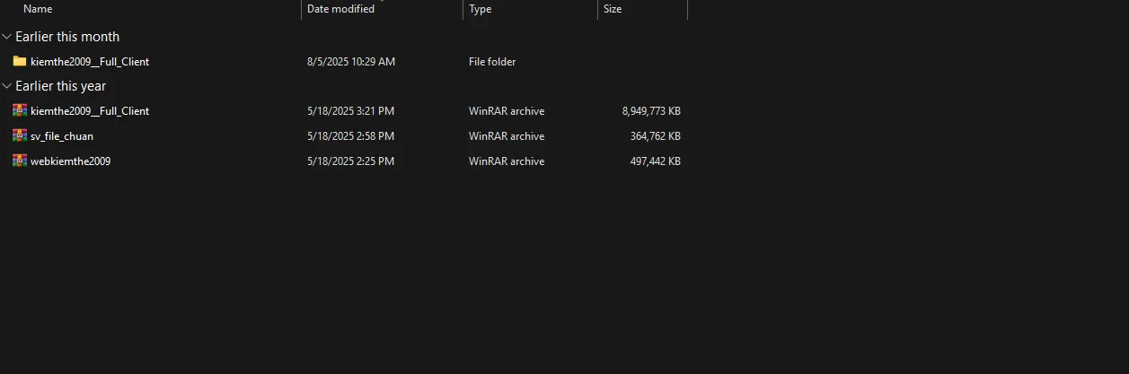Image resolution: width=1129 pixels, height=374 pixels.
Task: Select the sv_file_chuan file name
Action: coord(62,136)
